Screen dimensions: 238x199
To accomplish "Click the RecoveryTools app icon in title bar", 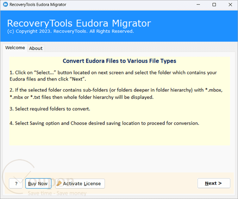I will pyautogui.click(x=5, y=4).
